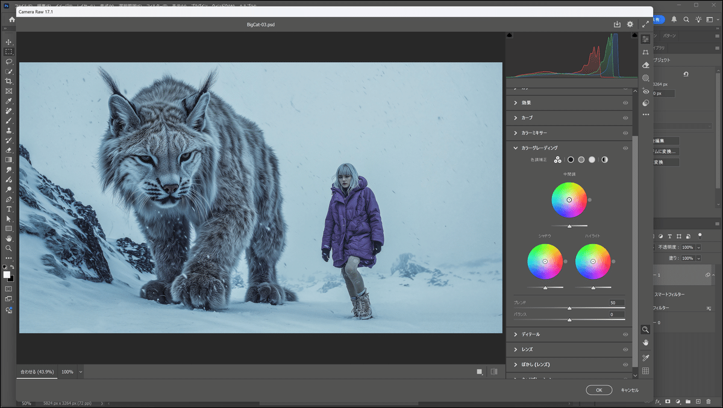Viewport: 723px width, 408px height.
Task: Select midtones-only gray circle view
Action: (x=581, y=160)
